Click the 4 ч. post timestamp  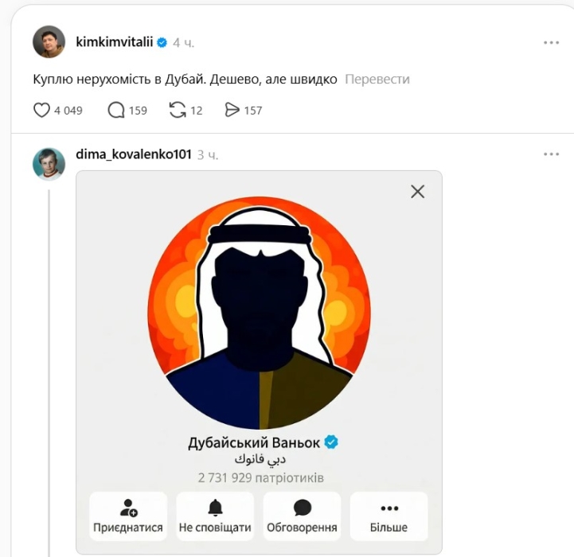click(184, 42)
